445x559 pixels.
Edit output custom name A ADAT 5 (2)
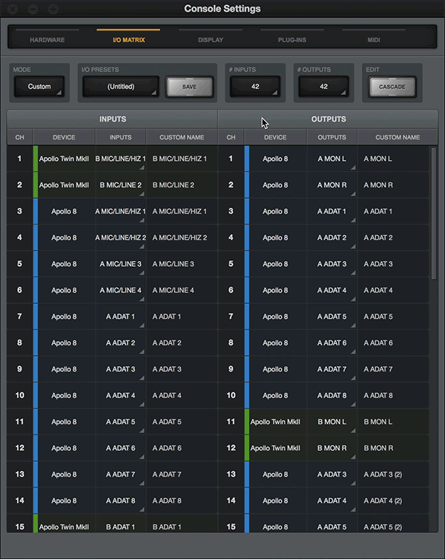pyautogui.click(x=393, y=525)
